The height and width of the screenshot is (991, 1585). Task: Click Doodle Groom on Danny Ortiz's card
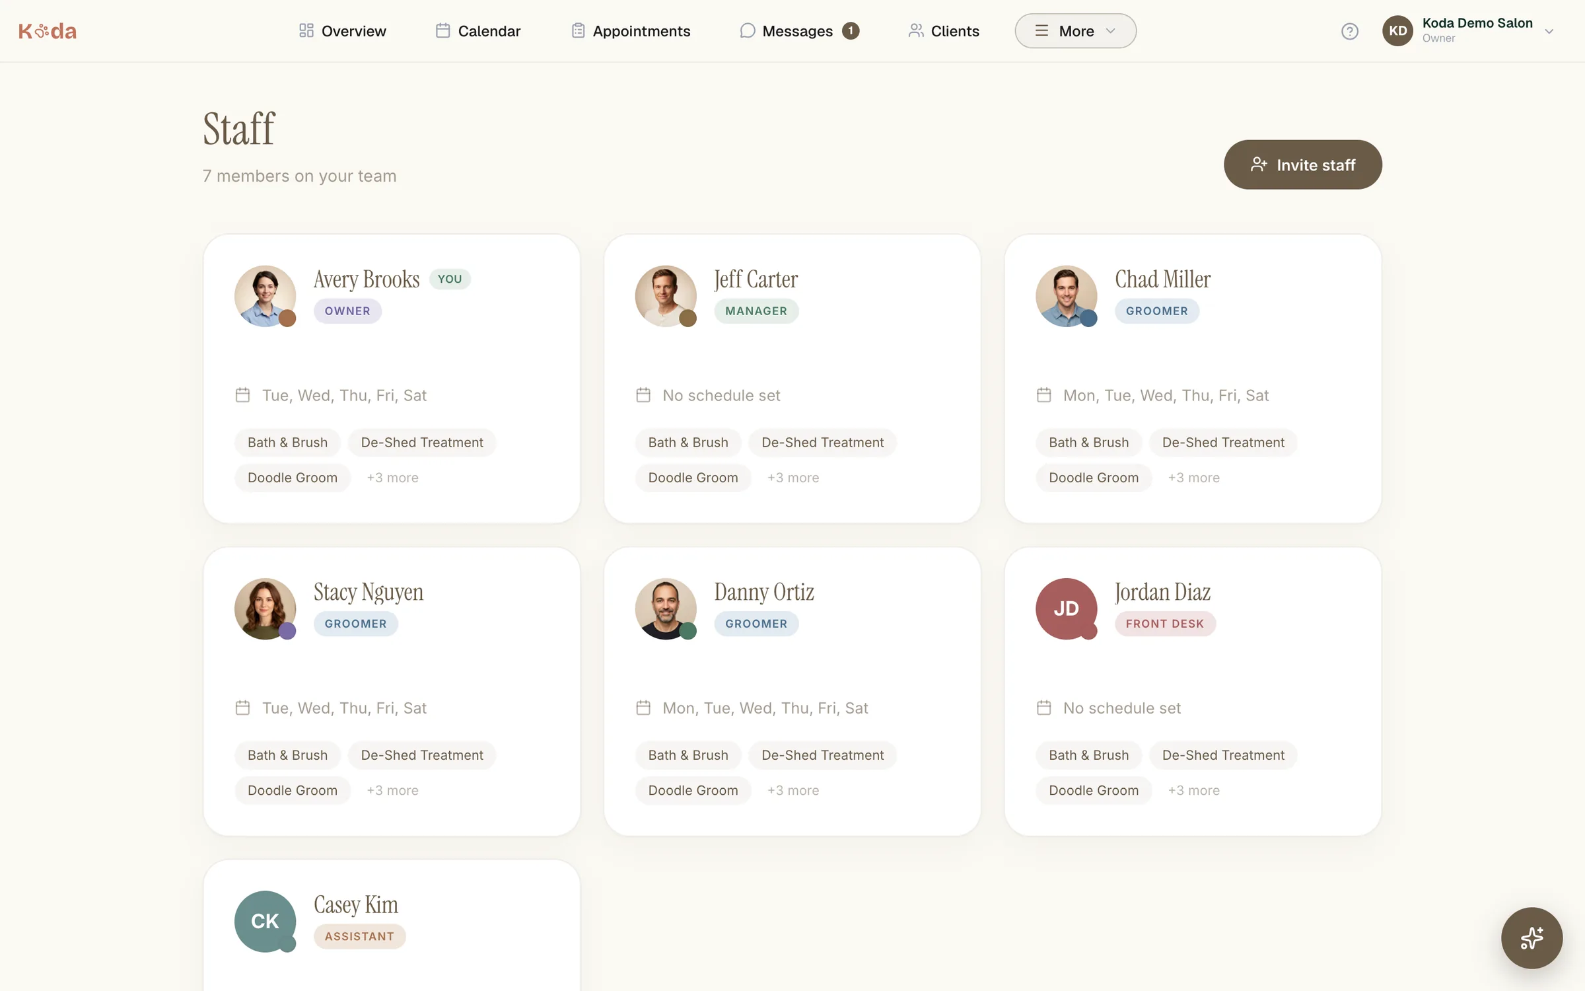(693, 790)
